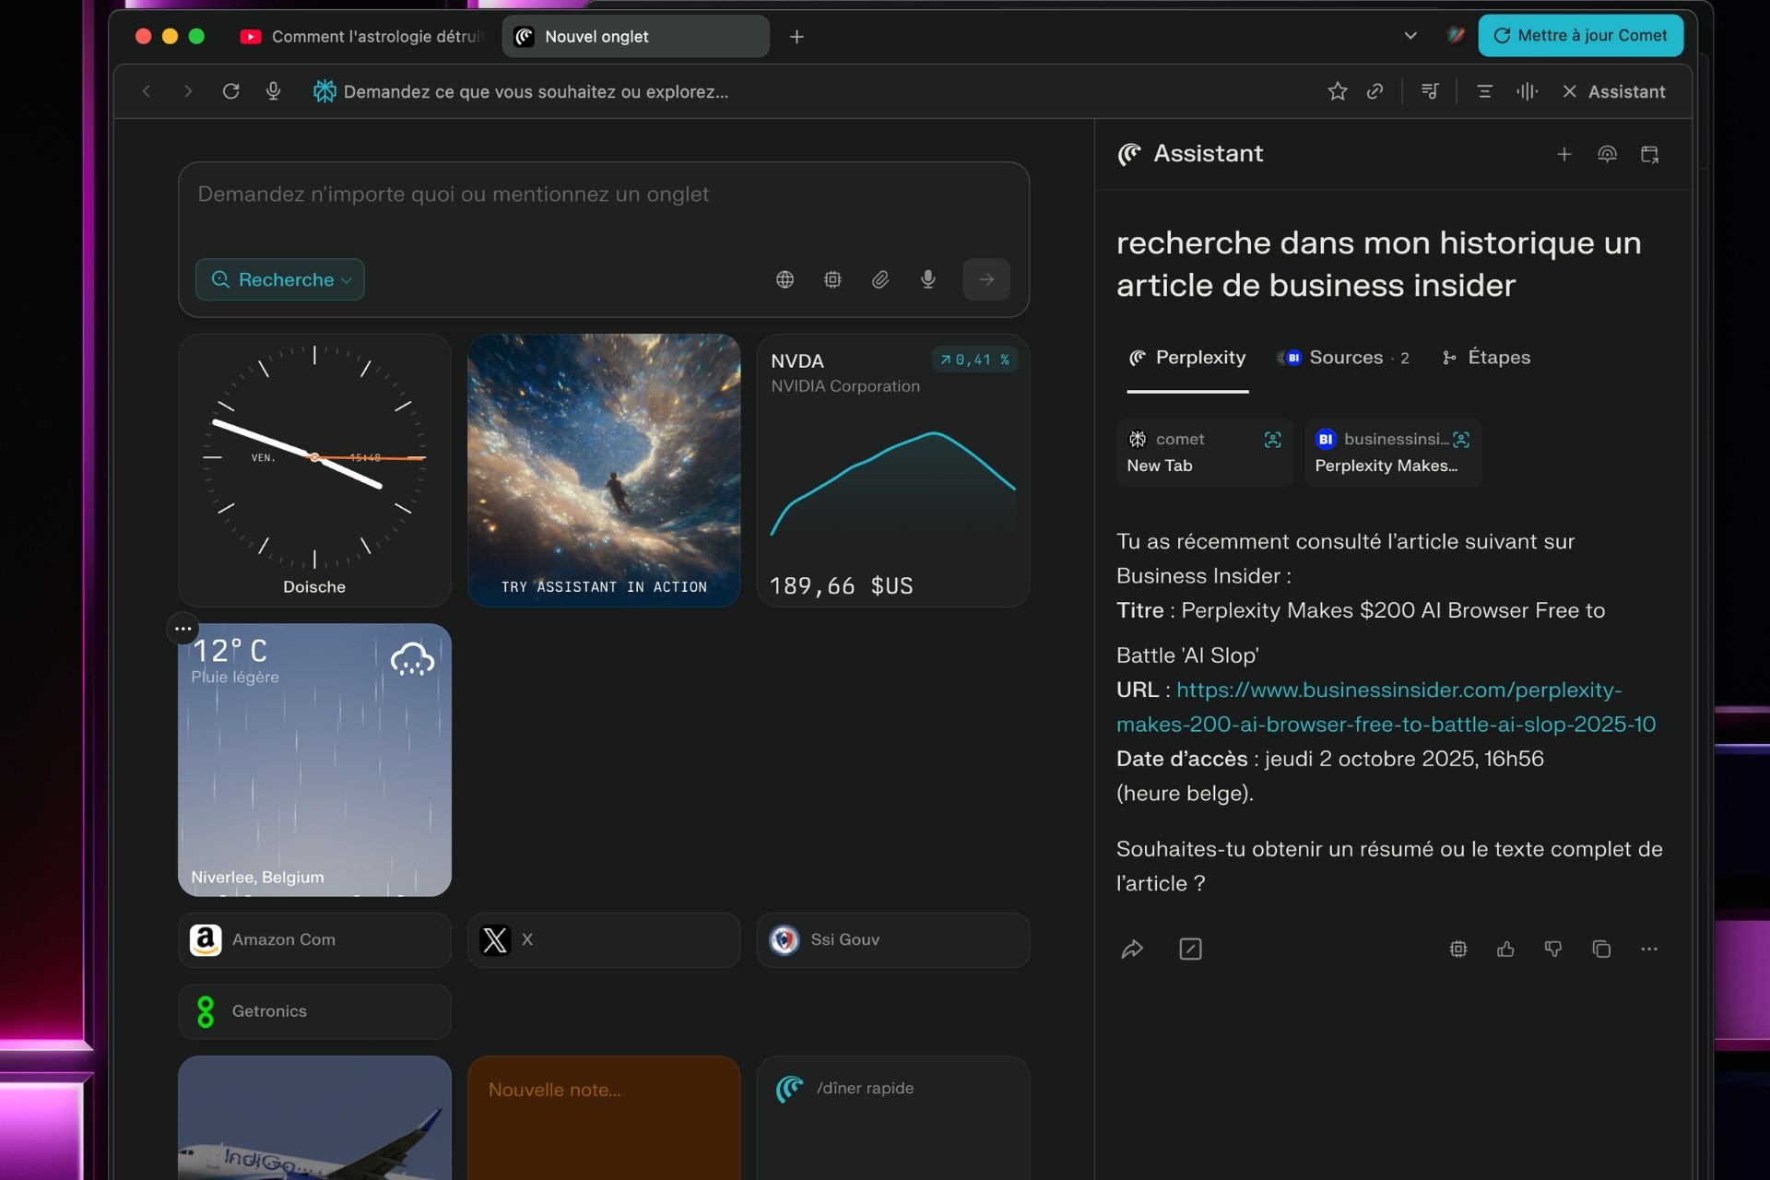Click the copy link icon in toolbar
Image resolution: width=1770 pixels, height=1180 pixels.
tap(1375, 91)
